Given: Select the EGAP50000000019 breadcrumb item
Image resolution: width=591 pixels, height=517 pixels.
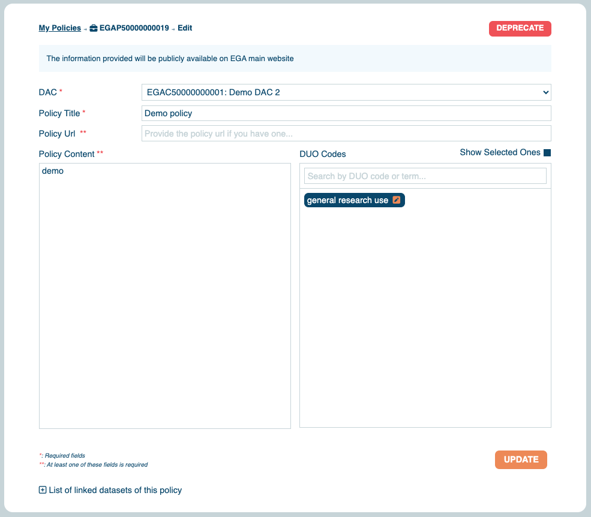Looking at the screenshot, I should [134, 28].
